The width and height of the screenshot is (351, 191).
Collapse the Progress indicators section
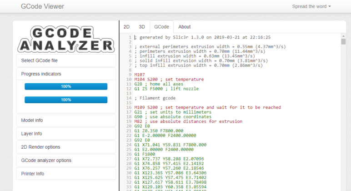coord(66,74)
